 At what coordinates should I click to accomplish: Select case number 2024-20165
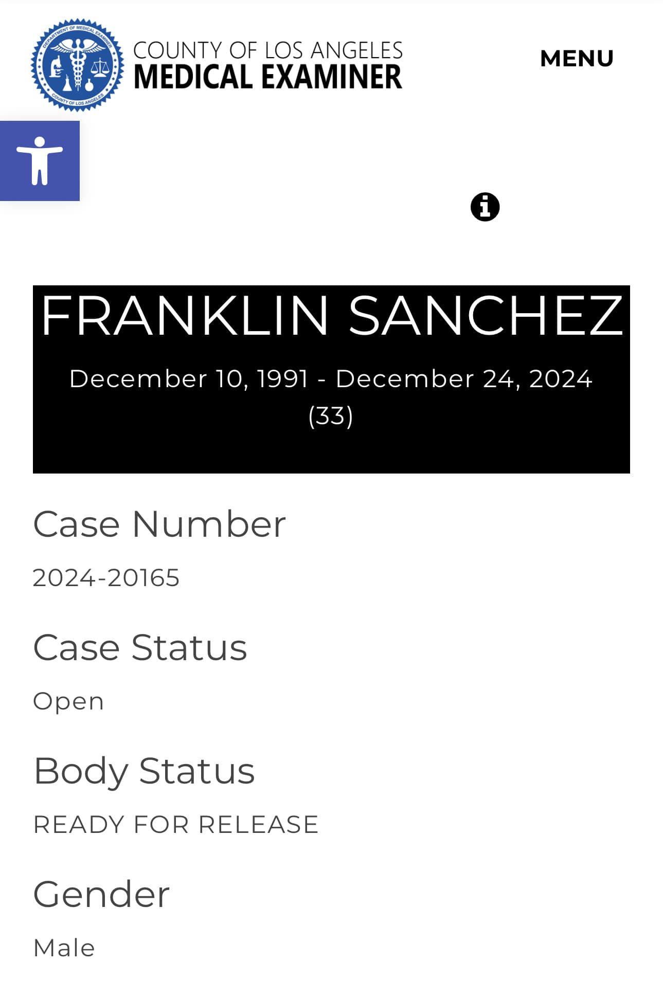[106, 578]
